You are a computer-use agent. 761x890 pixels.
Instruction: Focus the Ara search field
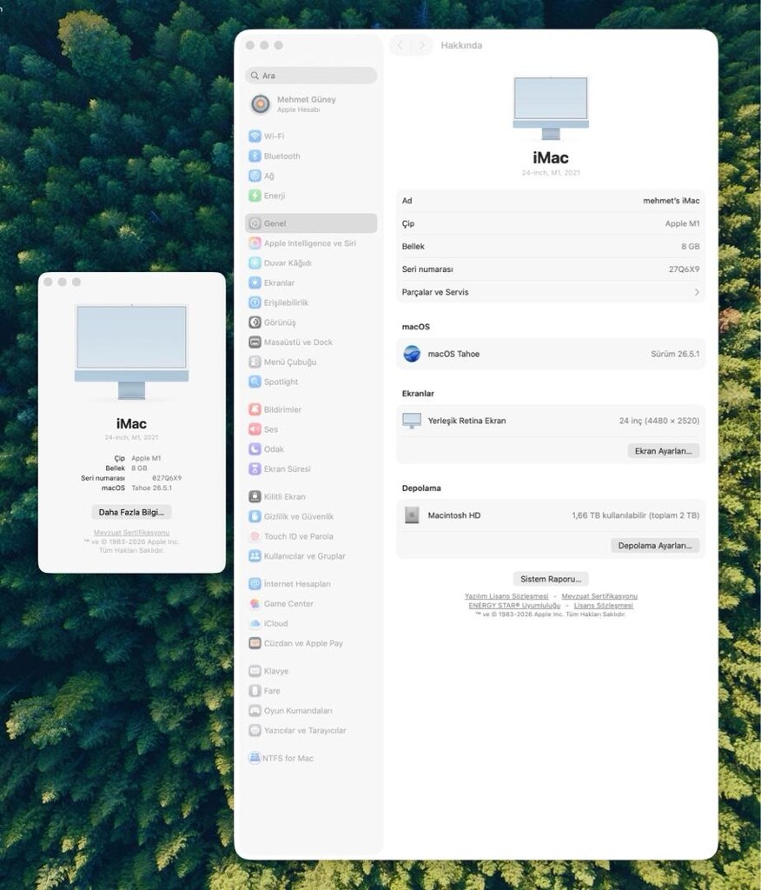click(311, 76)
